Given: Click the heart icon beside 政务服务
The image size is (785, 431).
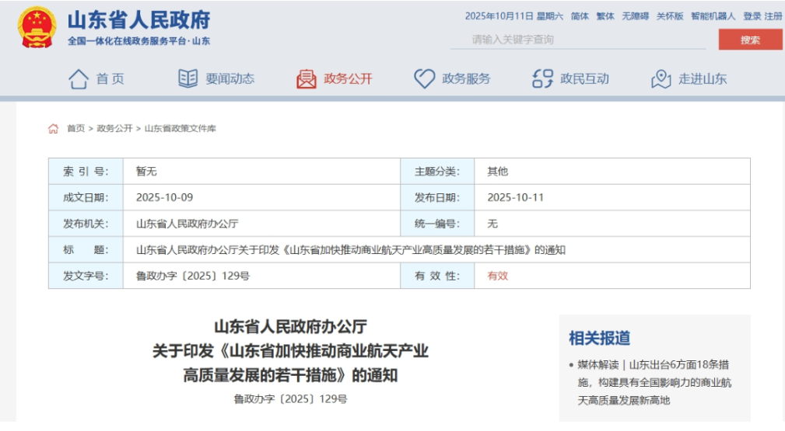Looking at the screenshot, I should point(424,78).
